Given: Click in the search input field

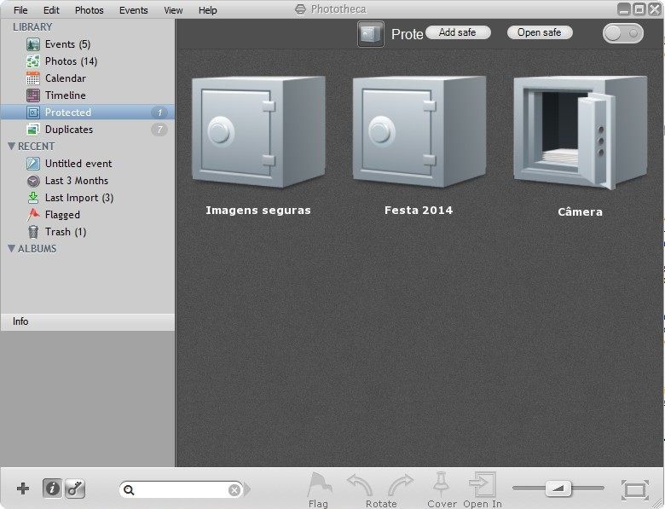Looking at the screenshot, I should coord(182,490).
